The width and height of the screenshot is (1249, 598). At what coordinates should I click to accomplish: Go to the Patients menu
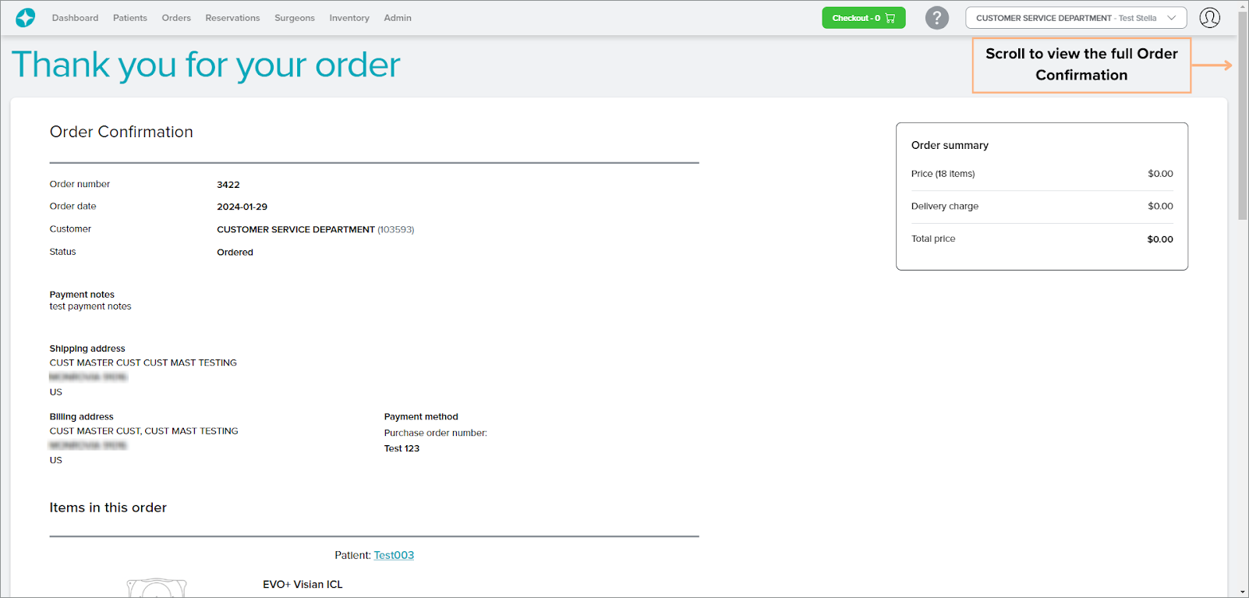[129, 18]
